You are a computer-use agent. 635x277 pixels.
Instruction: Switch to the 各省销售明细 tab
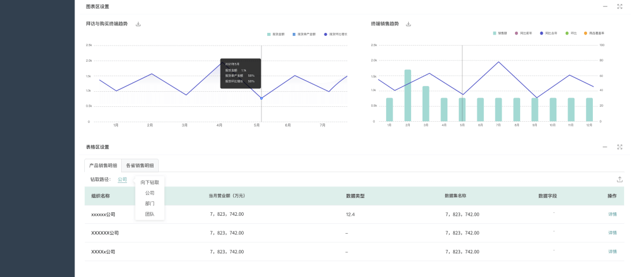(x=140, y=165)
